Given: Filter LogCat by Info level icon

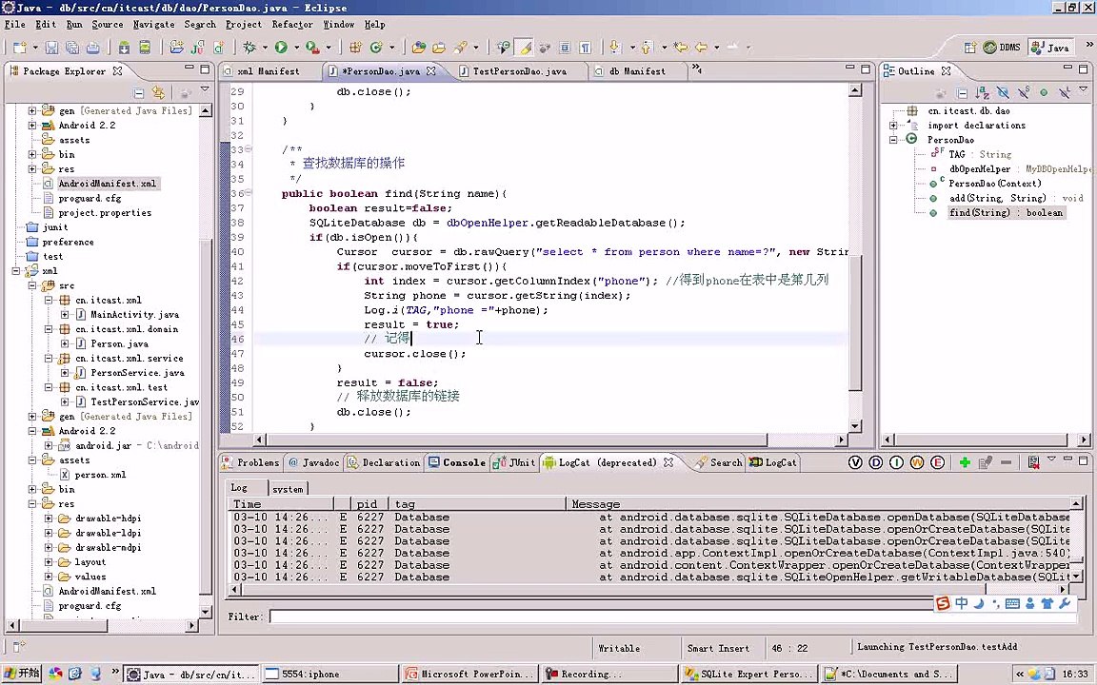Looking at the screenshot, I should point(896,462).
